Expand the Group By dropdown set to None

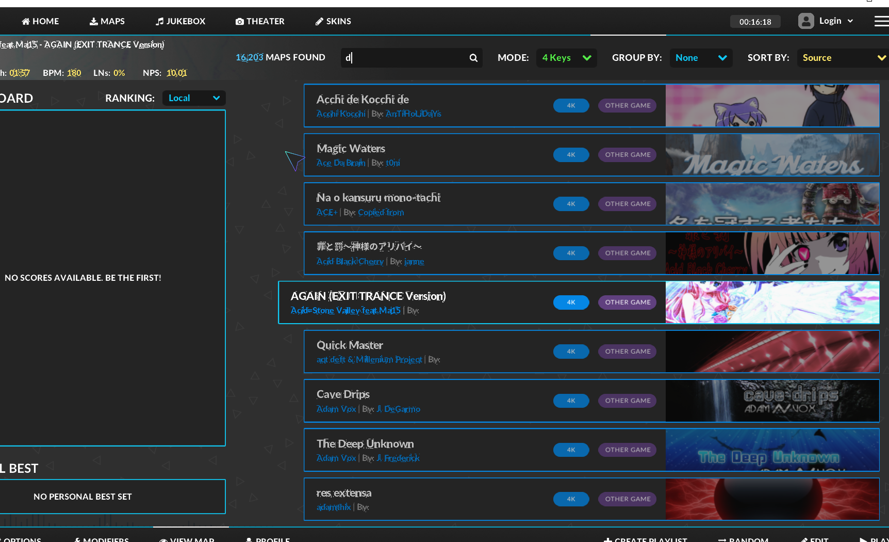[701, 58]
